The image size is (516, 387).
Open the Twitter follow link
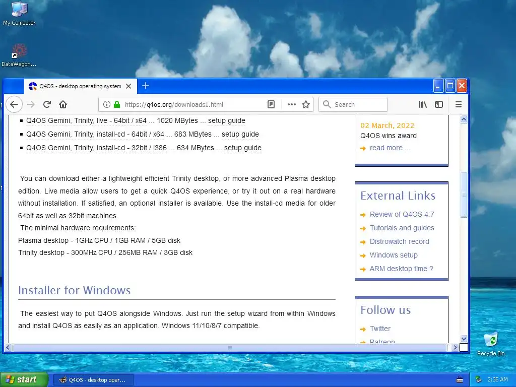click(380, 329)
